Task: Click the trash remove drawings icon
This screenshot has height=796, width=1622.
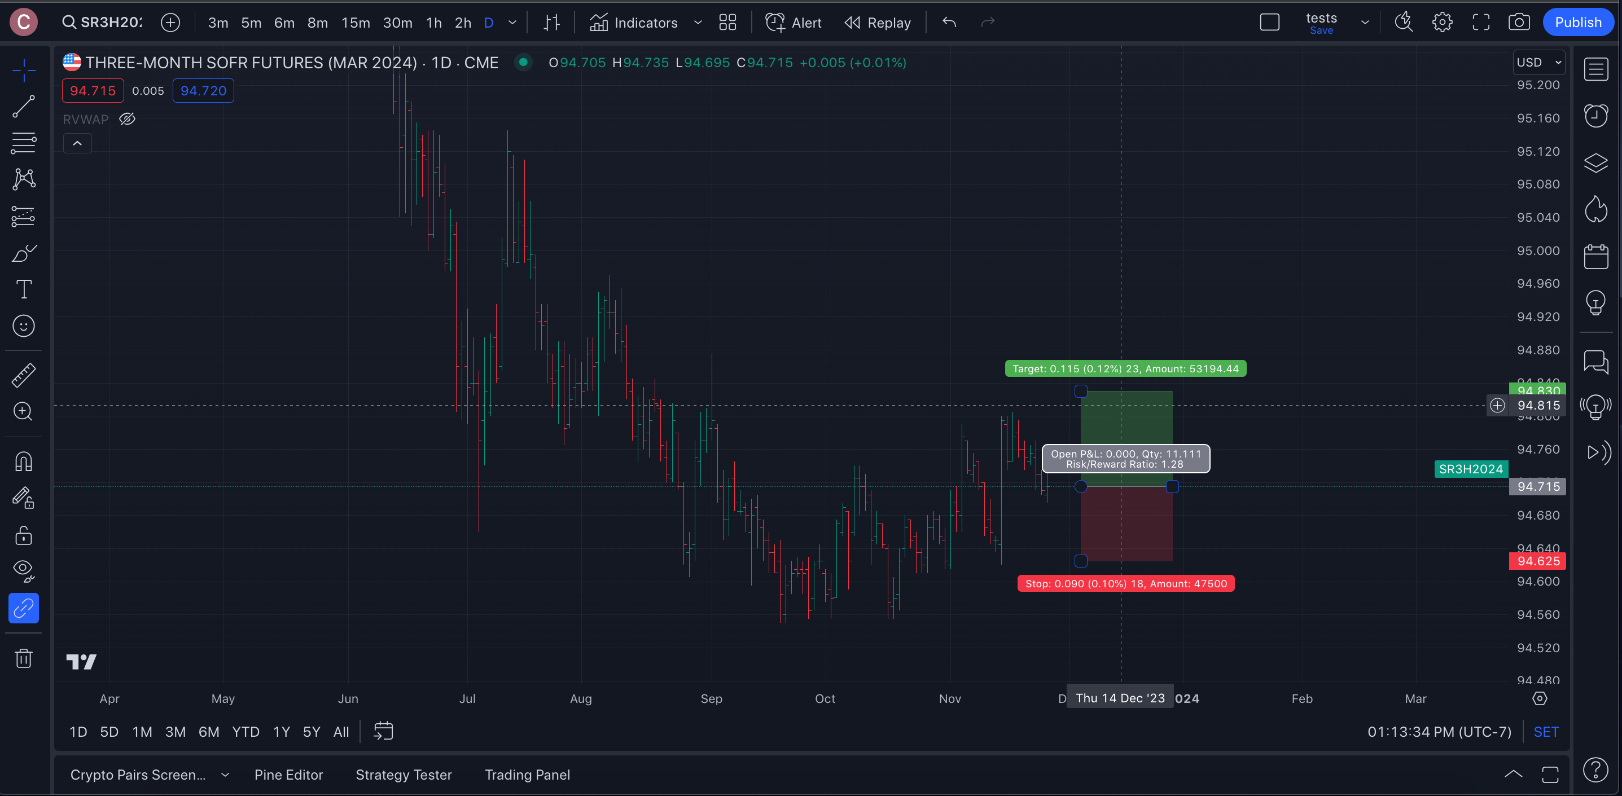Action: (x=23, y=658)
